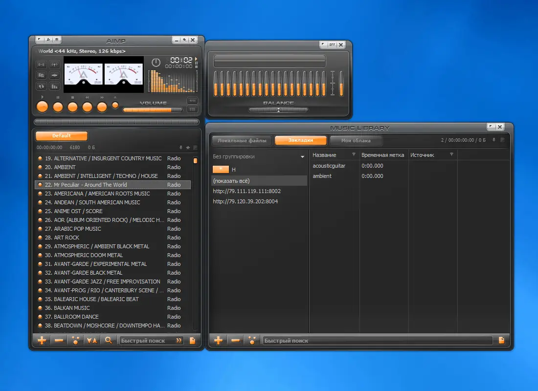Click the small eject open-files button
Viewport: 538px width, 391px height.
click(115, 105)
